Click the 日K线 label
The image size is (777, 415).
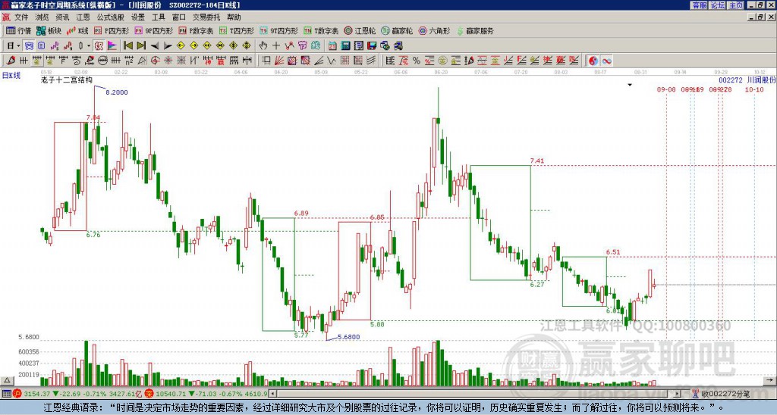(11, 75)
